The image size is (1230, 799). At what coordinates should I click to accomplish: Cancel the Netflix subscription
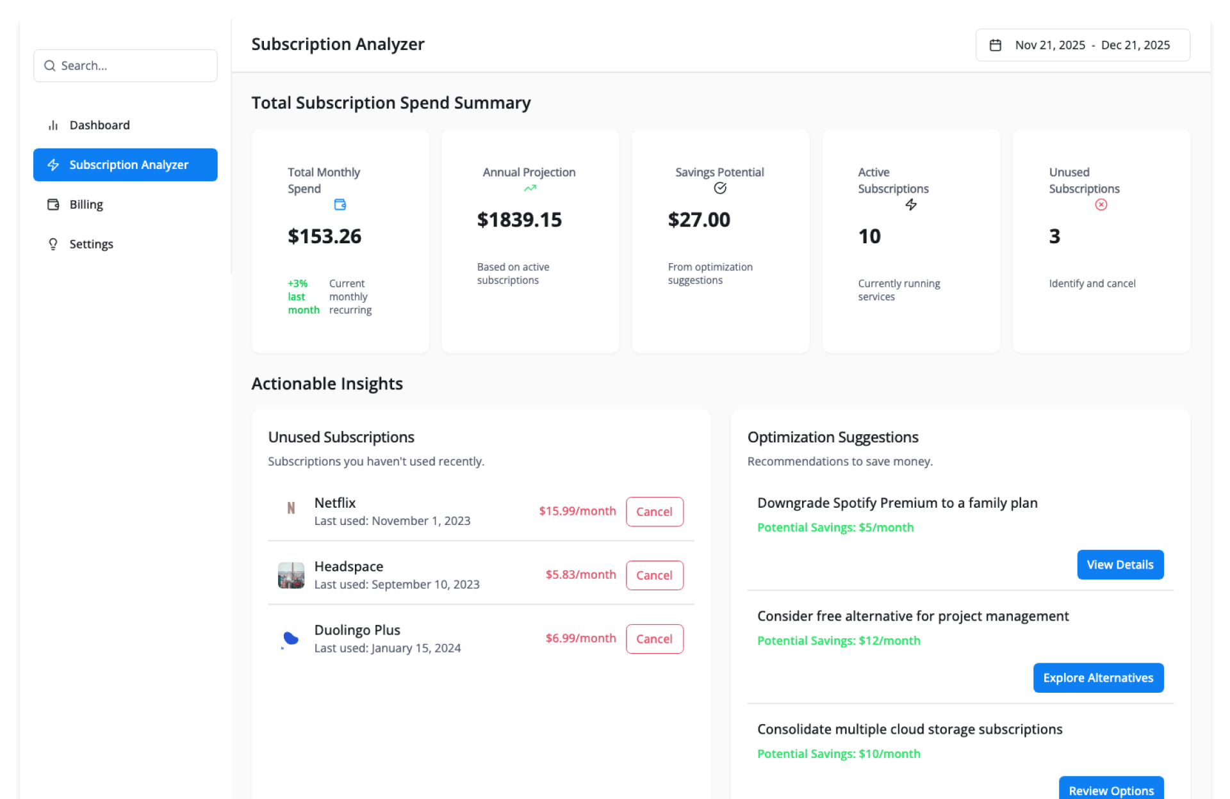(654, 512)
